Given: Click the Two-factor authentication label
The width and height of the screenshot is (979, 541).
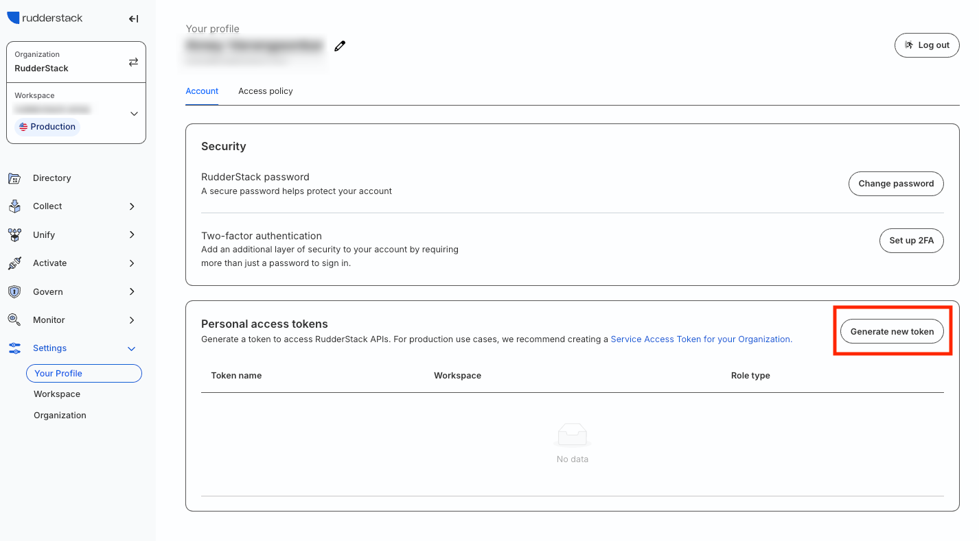Looking at the screenshot, I should (262, 236).
